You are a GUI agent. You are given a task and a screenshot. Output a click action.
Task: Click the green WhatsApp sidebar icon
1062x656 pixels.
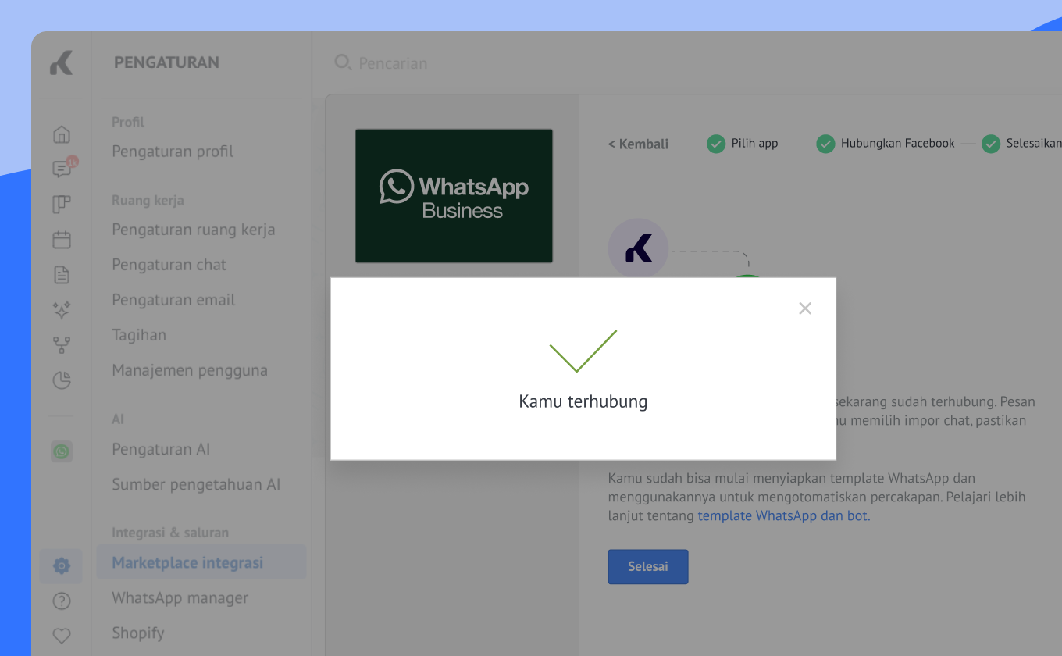[62, 451]
